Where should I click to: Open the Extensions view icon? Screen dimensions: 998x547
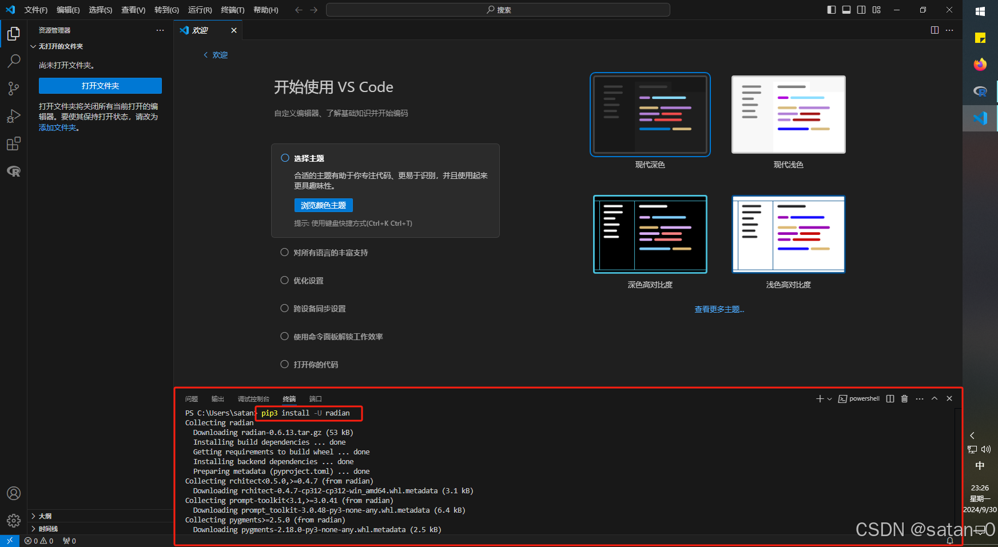14,143
